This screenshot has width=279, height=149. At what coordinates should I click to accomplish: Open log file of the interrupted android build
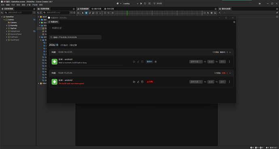pyautogui.click(x=142, y=82)
